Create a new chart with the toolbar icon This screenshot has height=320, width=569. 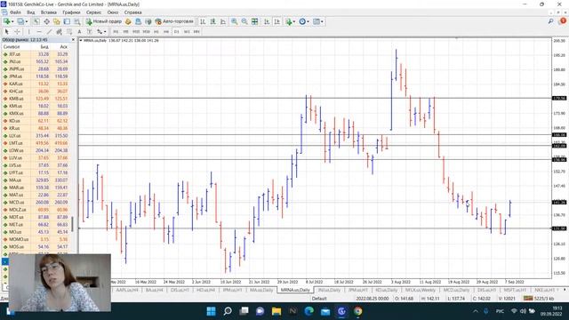pos(6,21)
